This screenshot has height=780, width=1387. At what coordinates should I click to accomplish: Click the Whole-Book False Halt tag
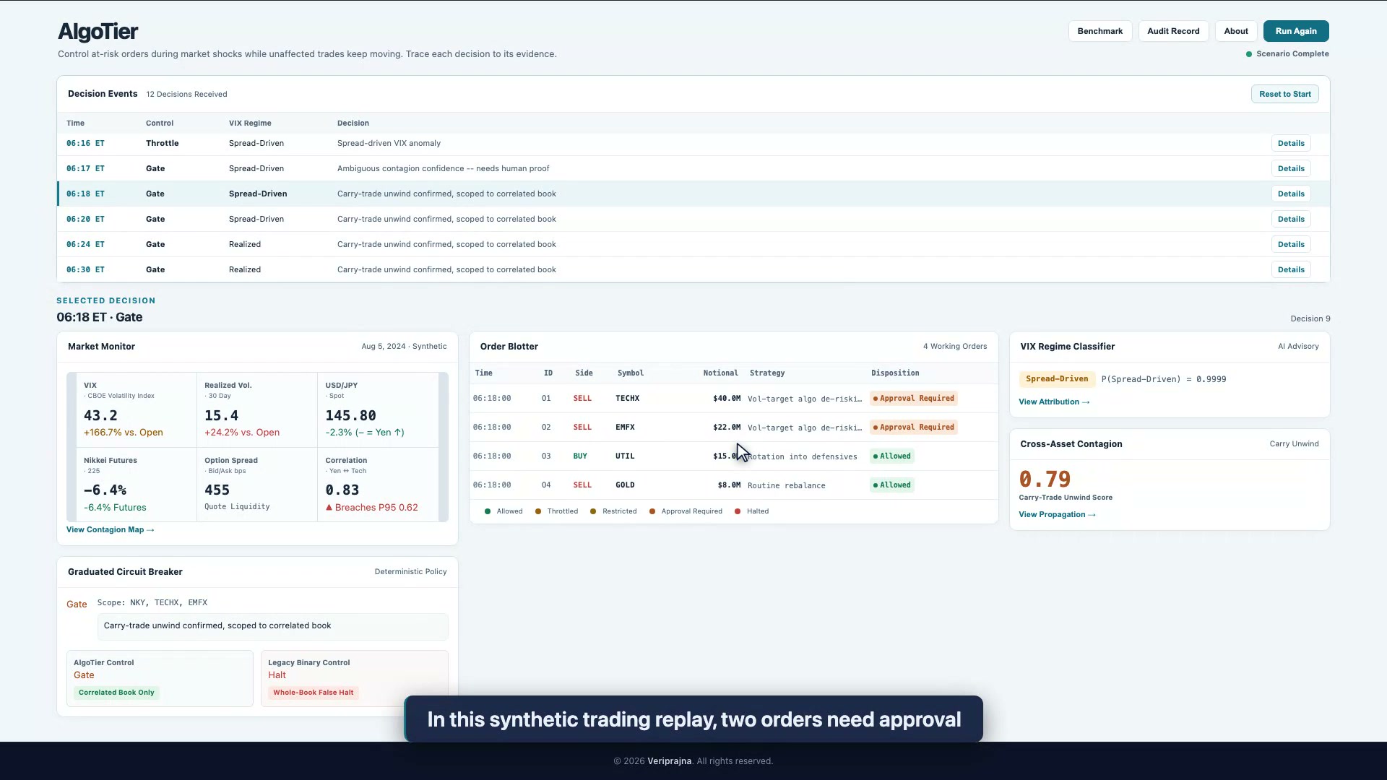[314, 692]
